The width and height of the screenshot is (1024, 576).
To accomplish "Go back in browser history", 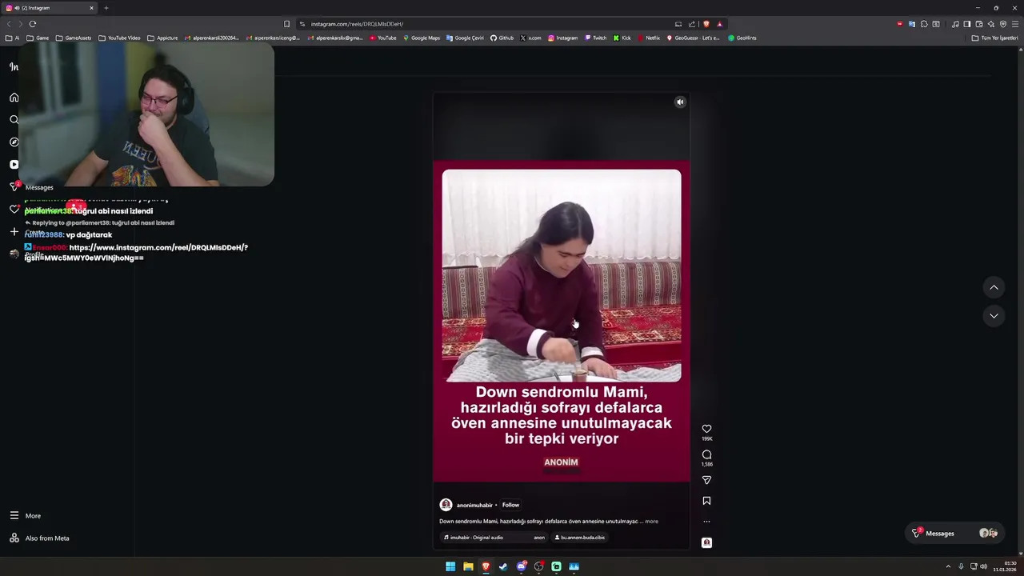I will point(9,24).
